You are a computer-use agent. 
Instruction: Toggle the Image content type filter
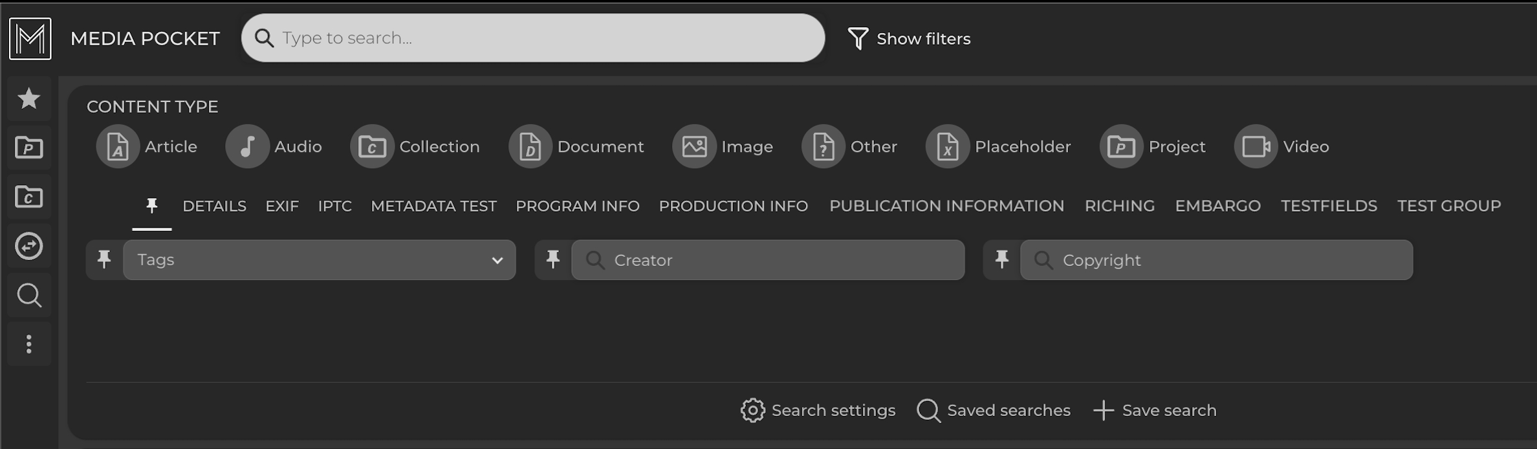(694, 147)
